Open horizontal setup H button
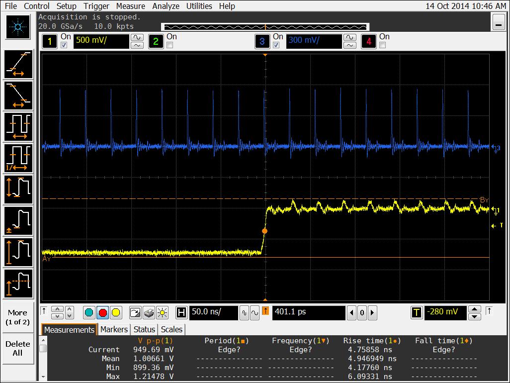 pyautogui.click(x=181, y=313)
